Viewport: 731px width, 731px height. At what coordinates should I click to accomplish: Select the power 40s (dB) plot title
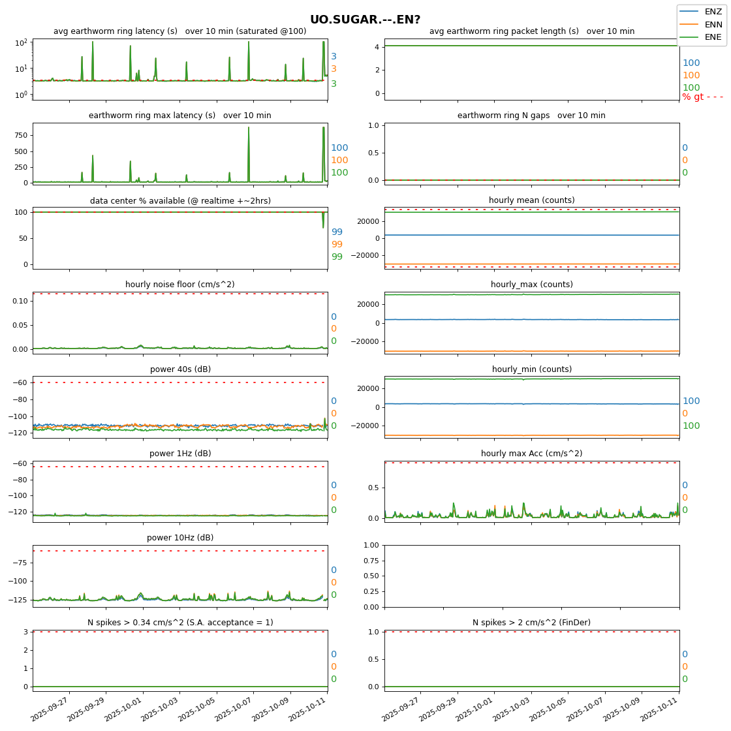click(180, 369)
